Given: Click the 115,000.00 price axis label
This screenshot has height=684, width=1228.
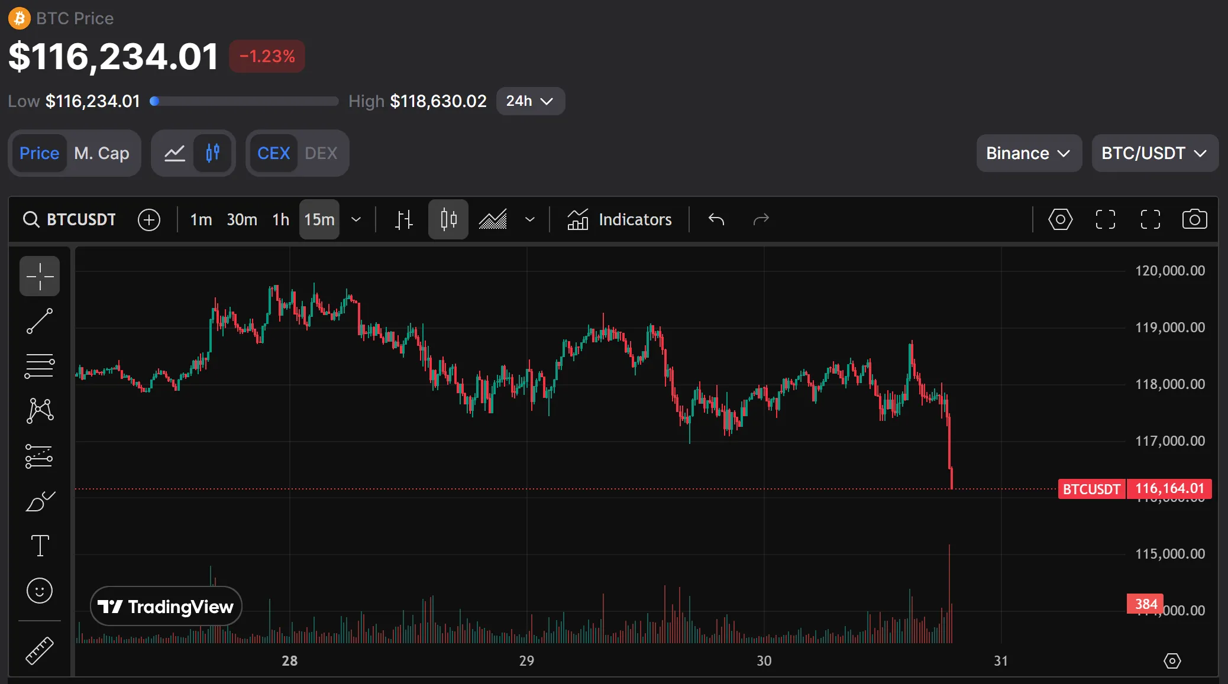Looking at the screenshot, I should [x=1170, y=554].
